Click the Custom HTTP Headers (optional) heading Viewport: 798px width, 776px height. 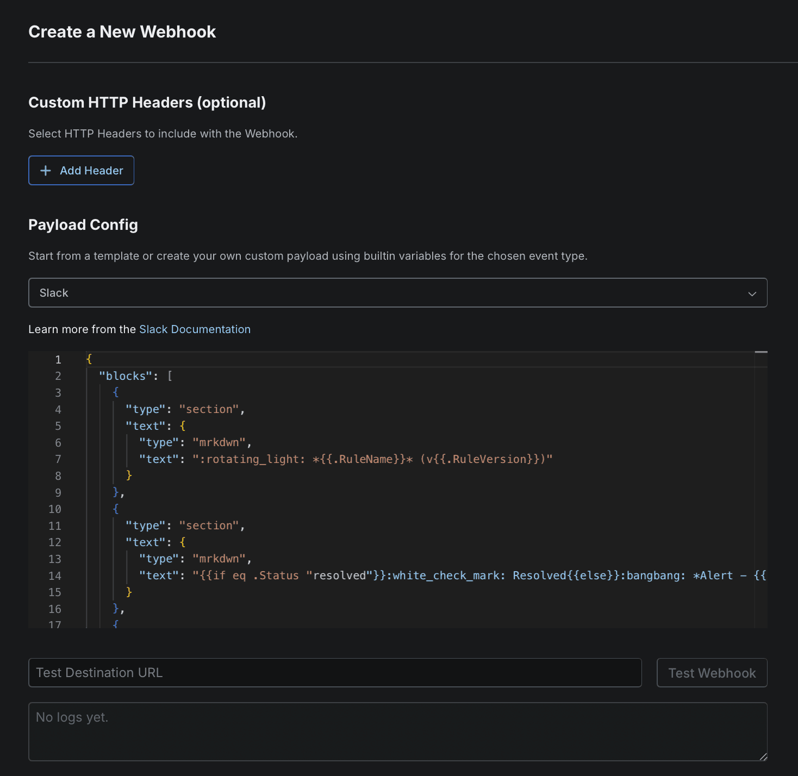pyautogui.click(x=147, y=102)
